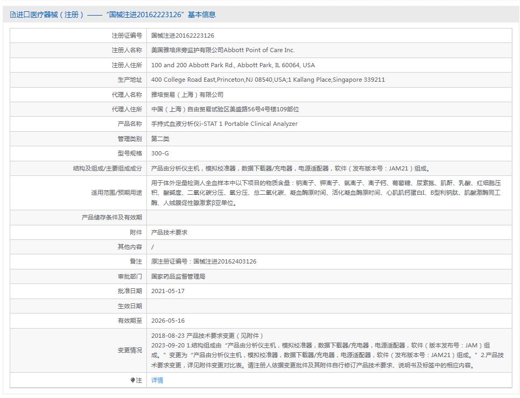Click the 管理类别 label cell
Image resolution: width=520 pixels, height=398 pixels.
coord(78,139)
